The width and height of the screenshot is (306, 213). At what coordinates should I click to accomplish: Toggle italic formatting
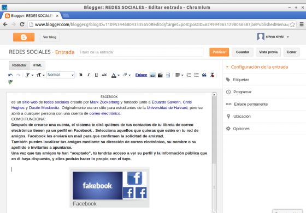pos(89,75)
